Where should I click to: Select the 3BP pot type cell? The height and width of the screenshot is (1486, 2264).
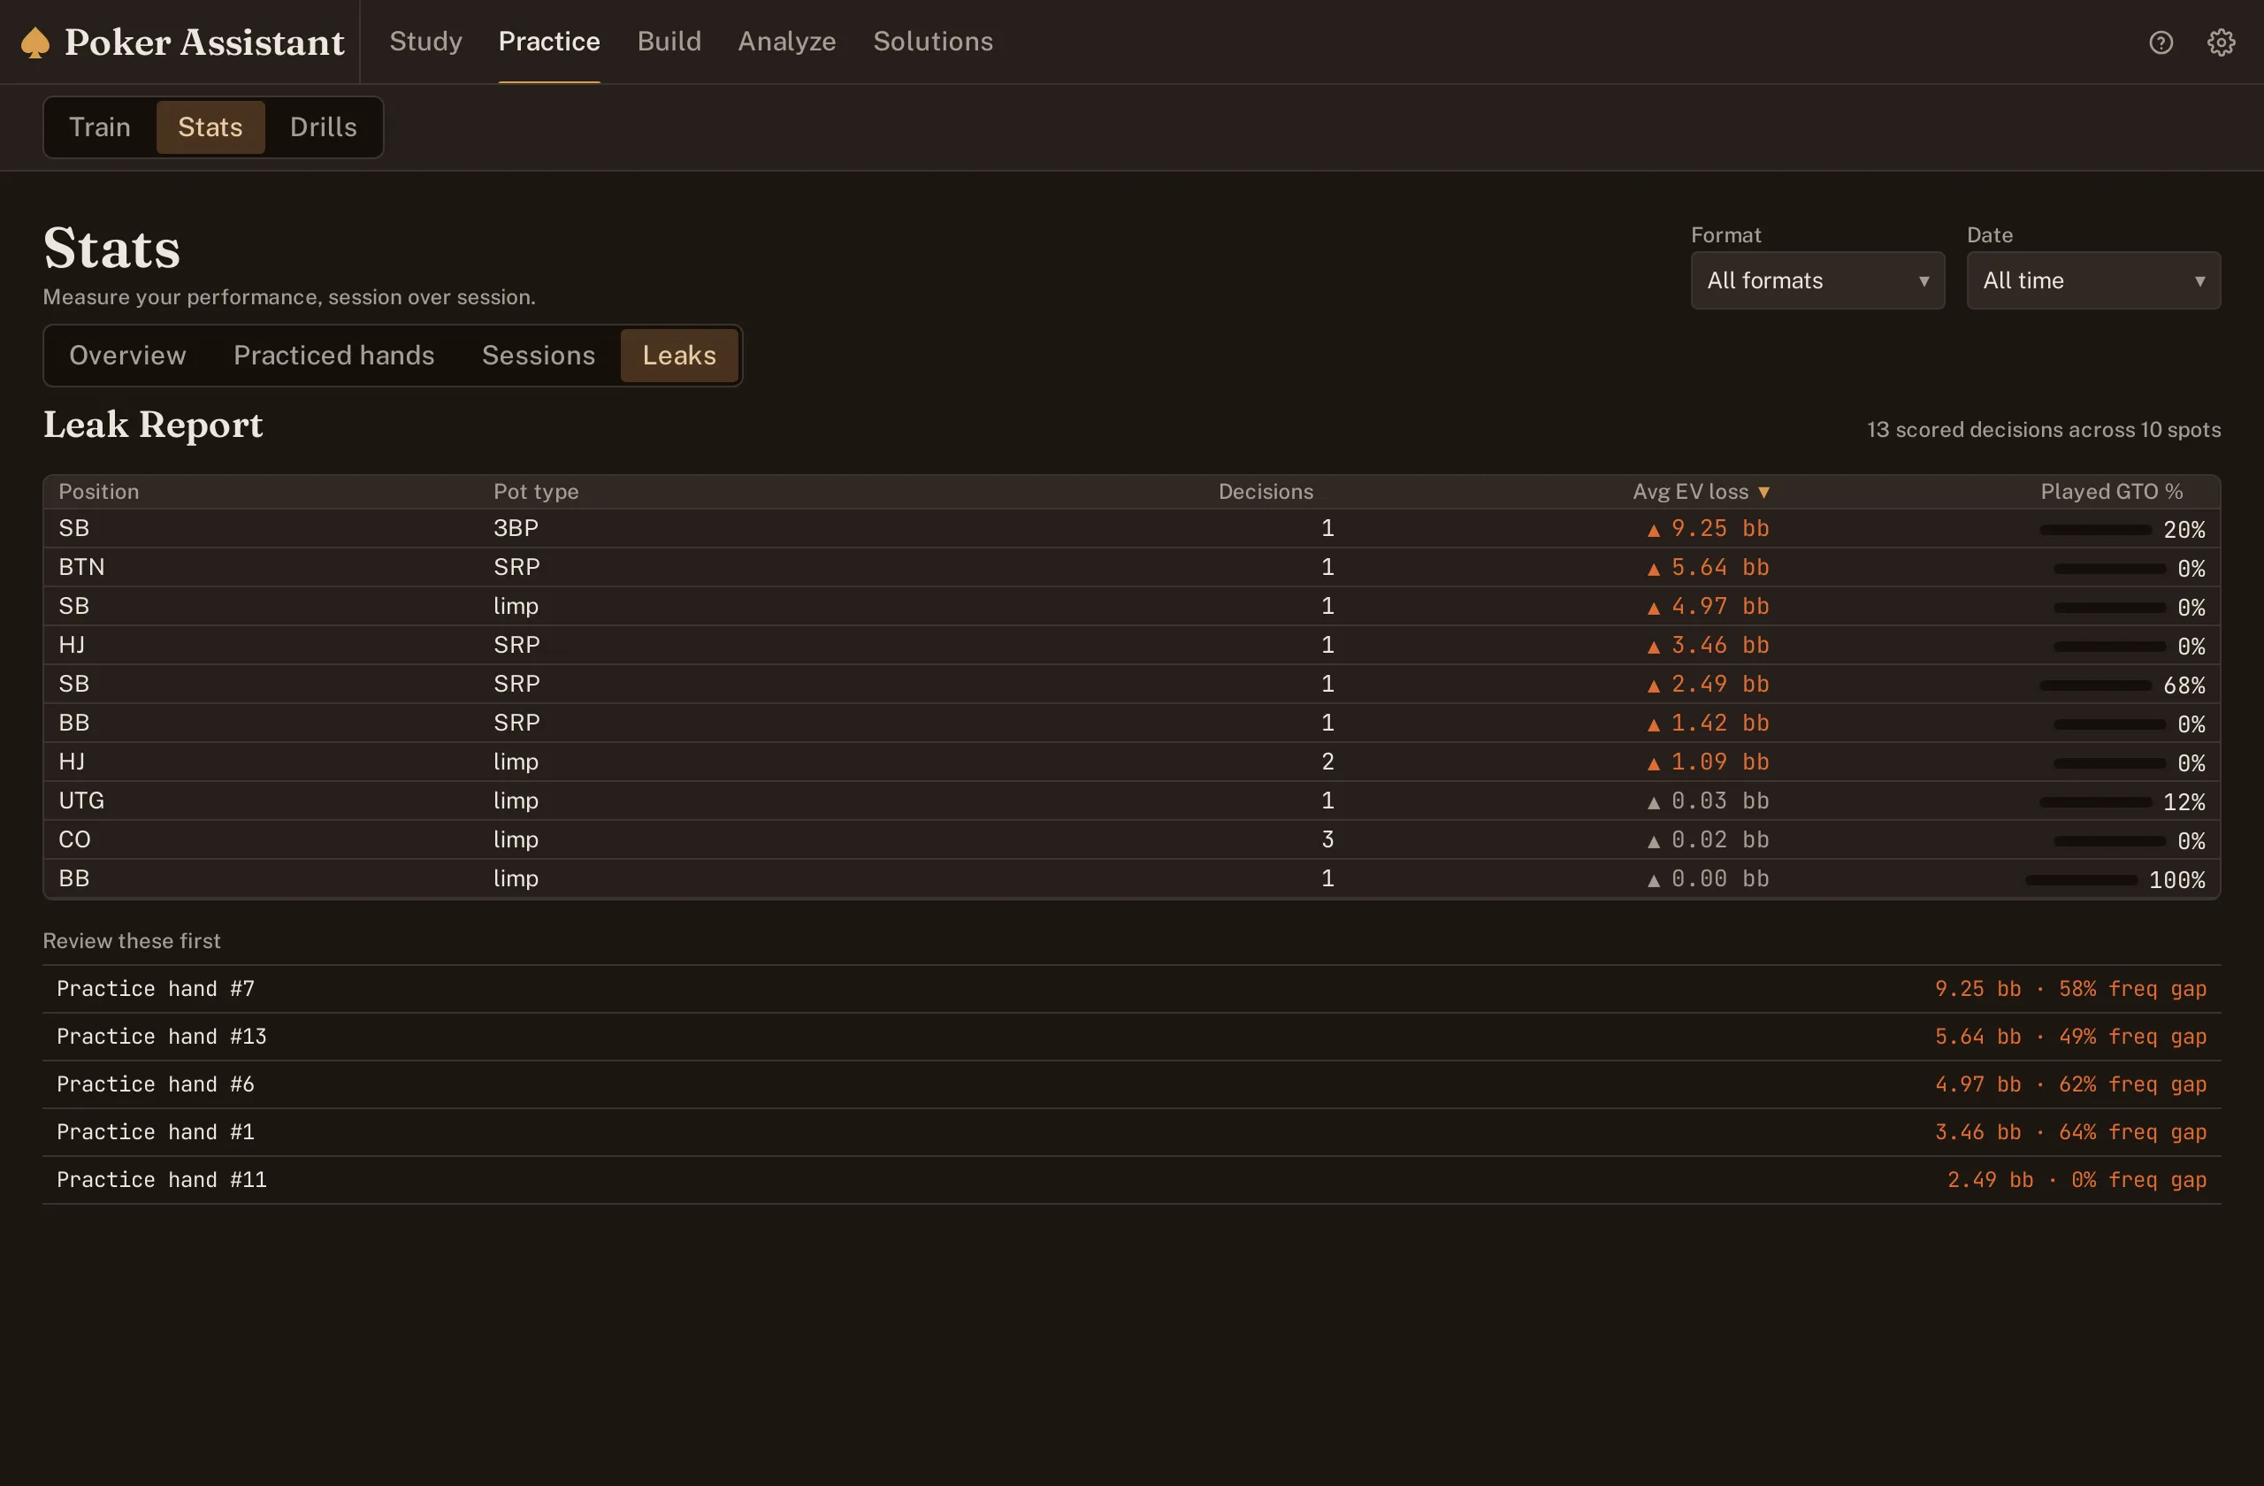coord(516,529)
